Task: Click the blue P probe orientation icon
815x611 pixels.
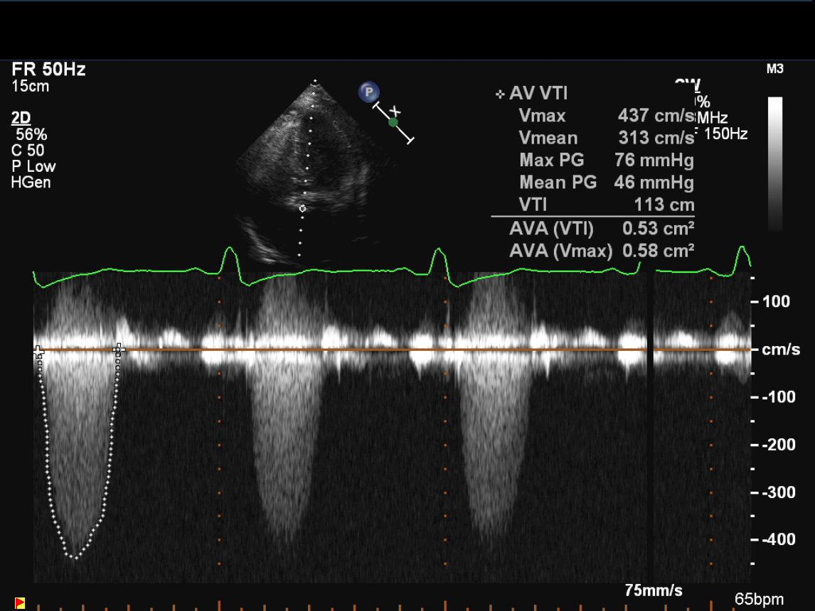Action: (x=368, y=92)
